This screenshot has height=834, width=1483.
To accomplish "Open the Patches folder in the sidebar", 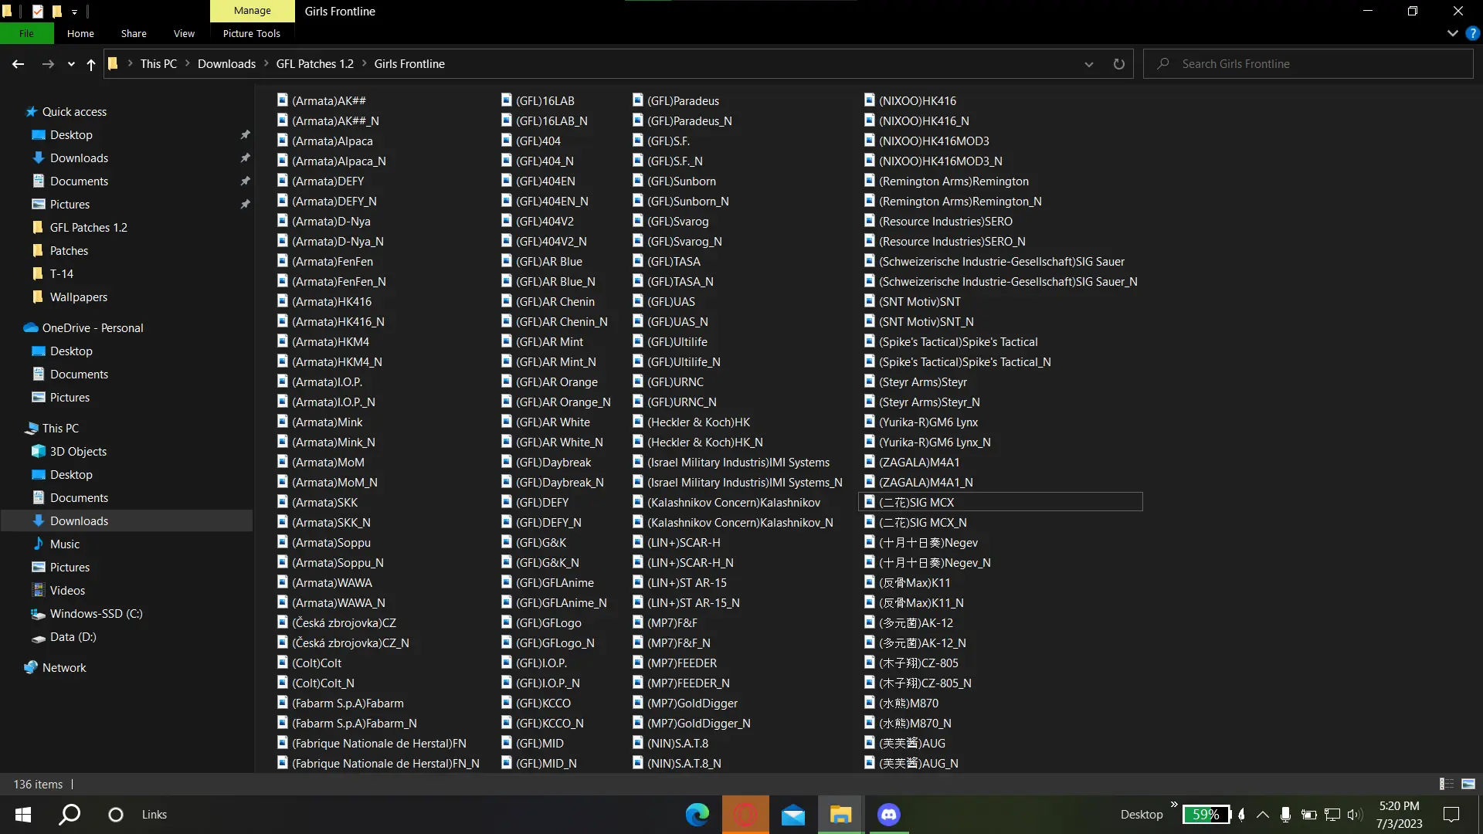I will (x=69, y=251).
